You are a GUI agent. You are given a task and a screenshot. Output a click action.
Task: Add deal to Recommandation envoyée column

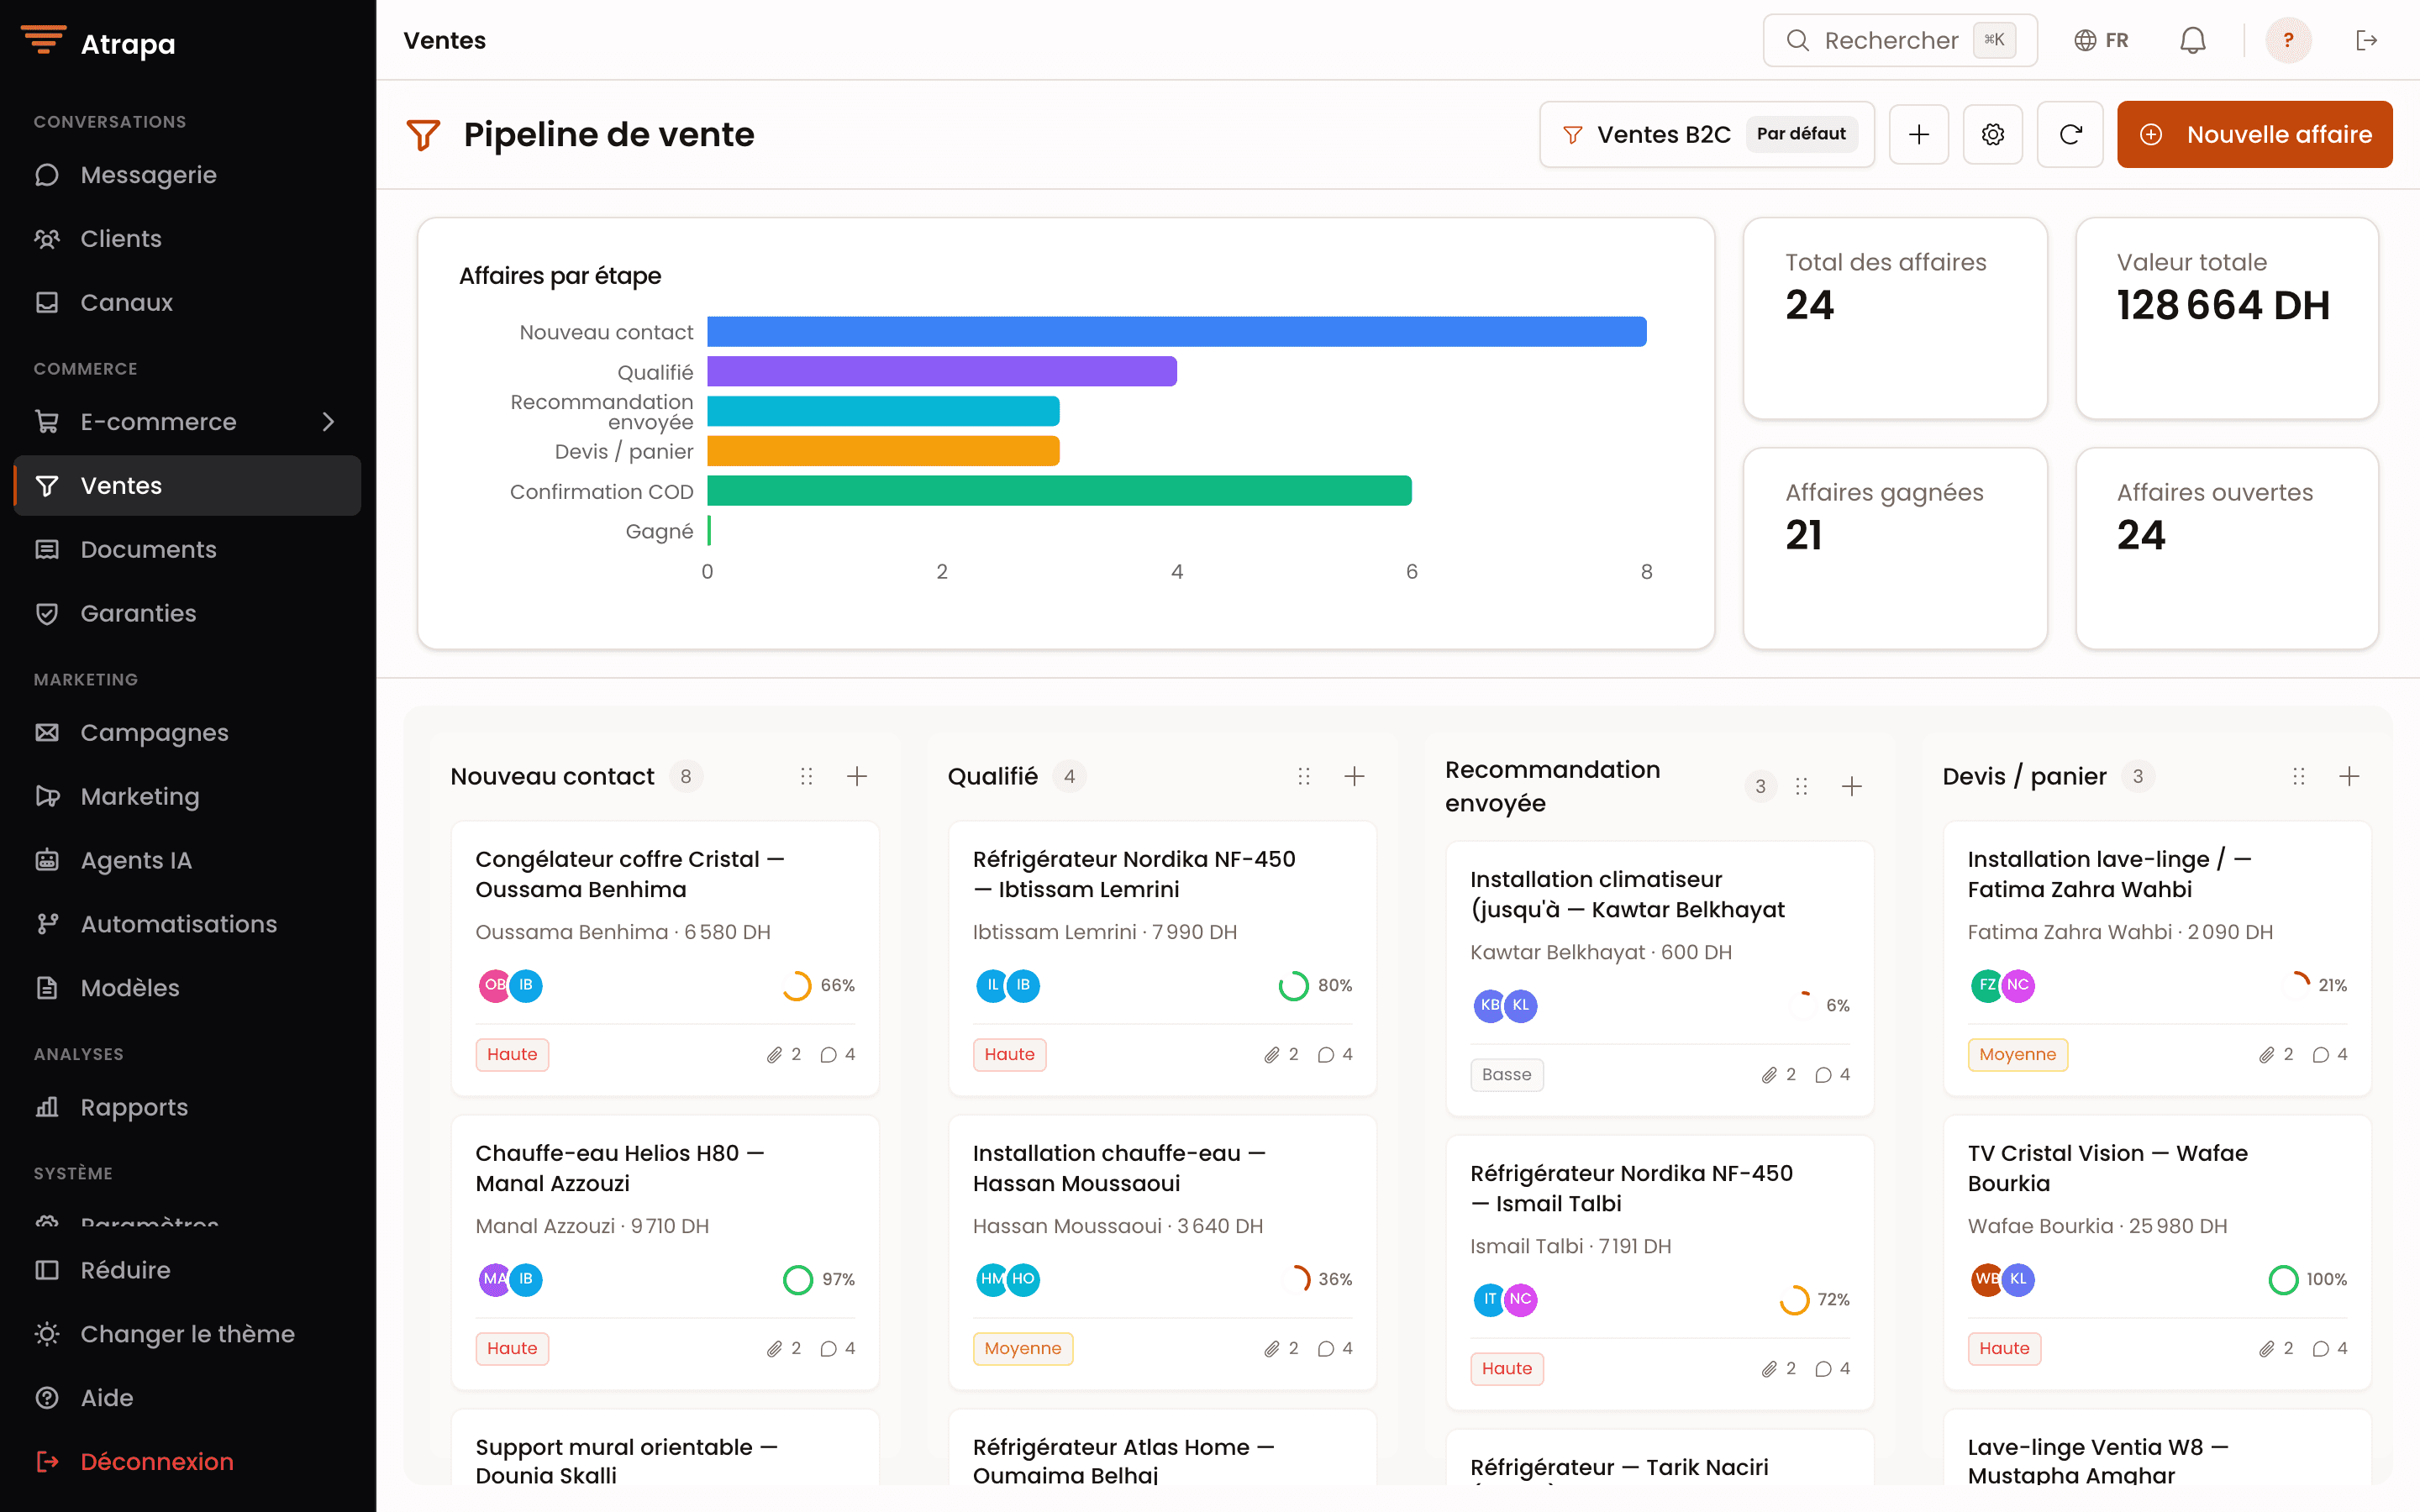[1851, 786]
